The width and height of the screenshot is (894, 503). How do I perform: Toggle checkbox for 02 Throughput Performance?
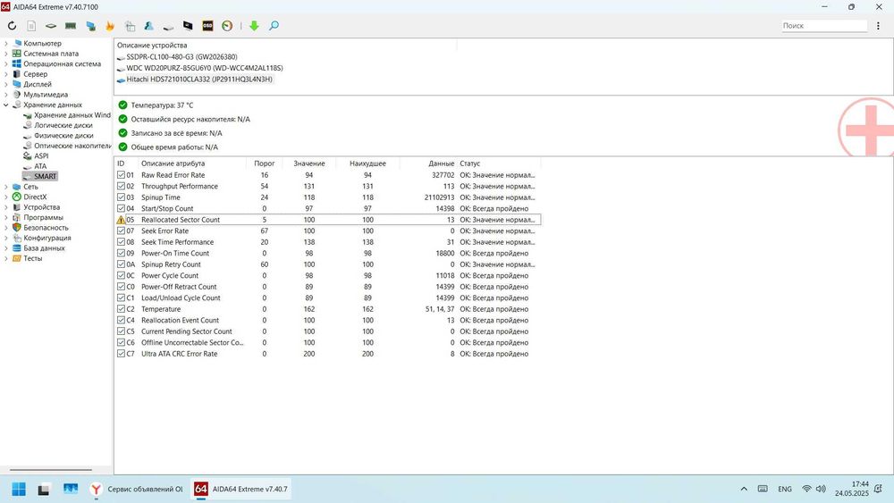(x=121, y=186)
